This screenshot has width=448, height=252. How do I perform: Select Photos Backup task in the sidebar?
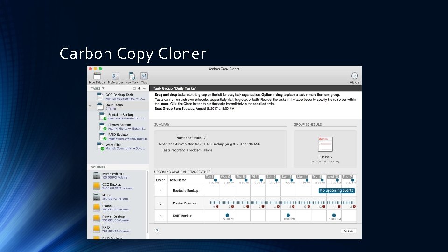pyautogui.click(x=118, y=126)
